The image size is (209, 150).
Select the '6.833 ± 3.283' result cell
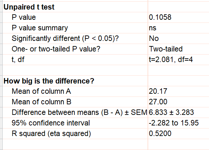[x=174, y=112]
